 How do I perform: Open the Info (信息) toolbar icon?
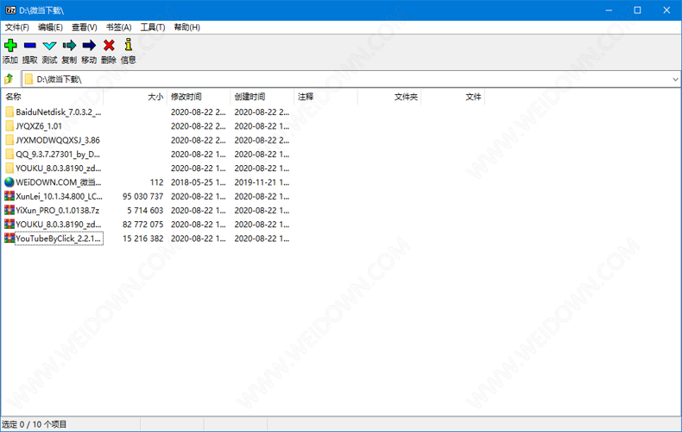pyautogui.click(x=129, y=45)
